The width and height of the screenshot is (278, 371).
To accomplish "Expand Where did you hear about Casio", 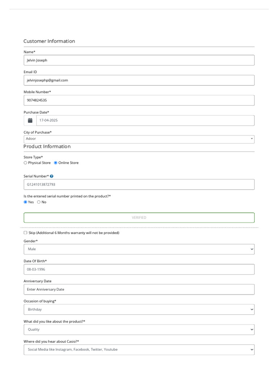I will pyautogui.click(x=139, y=350).
